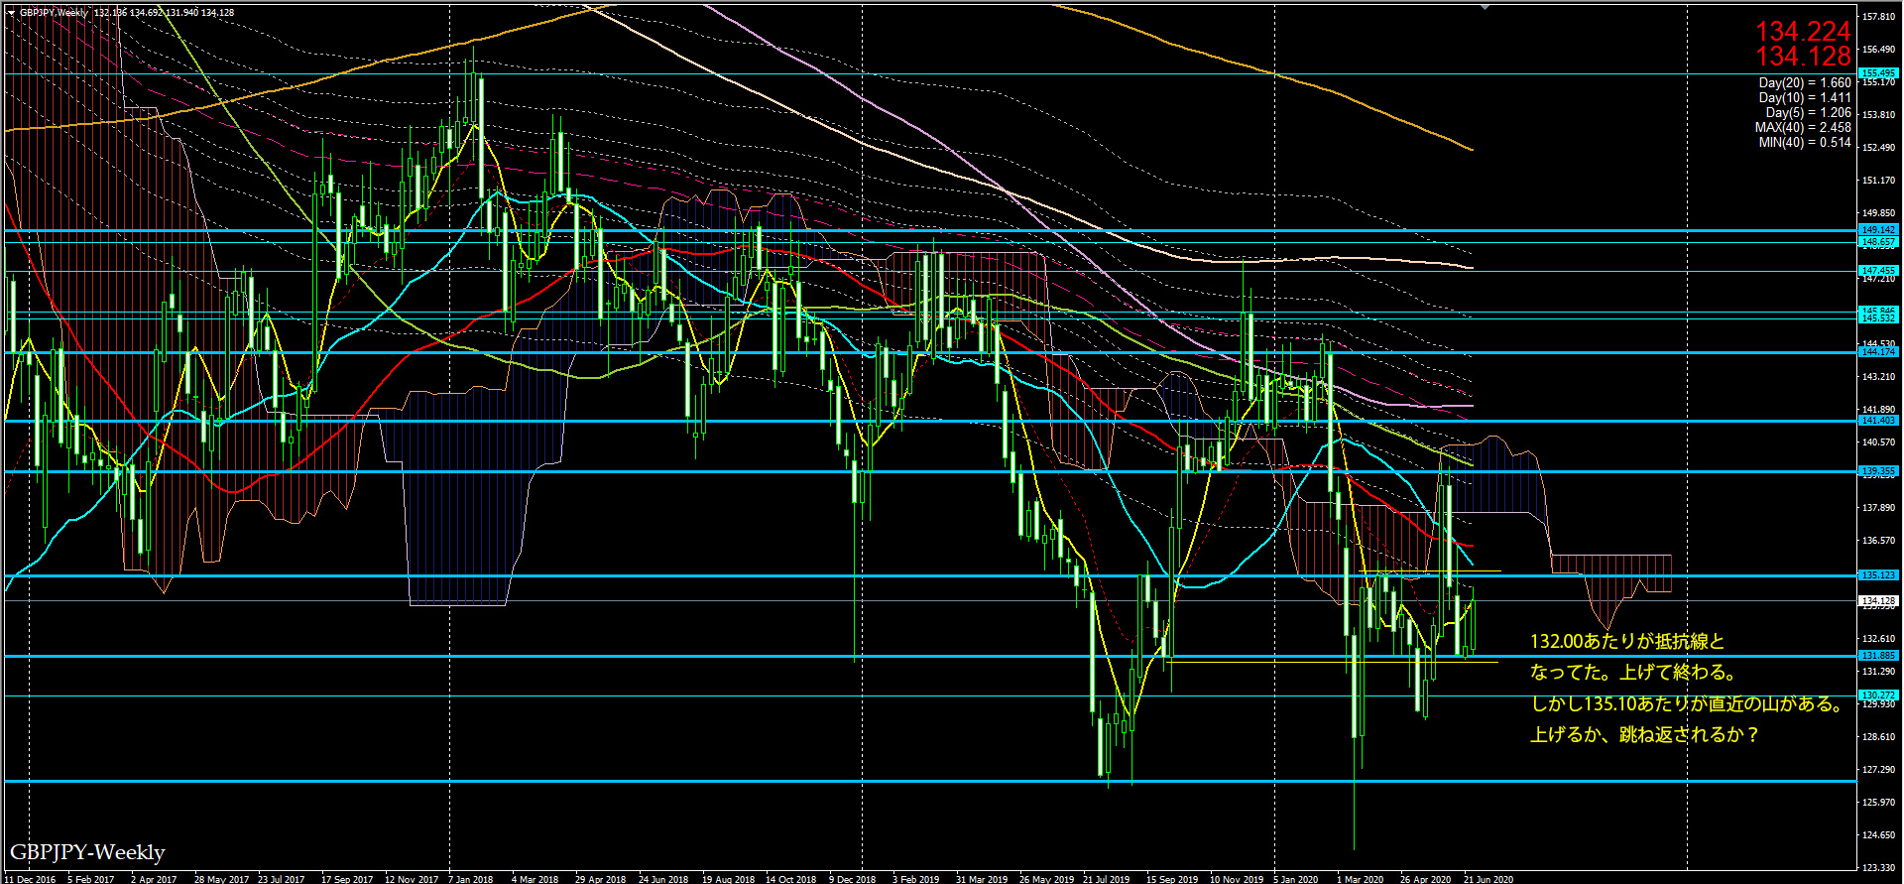Click the Day(20) = 1.660 readout
The height and width of the screenshot is (884, 1904).
click(1805, 83)
